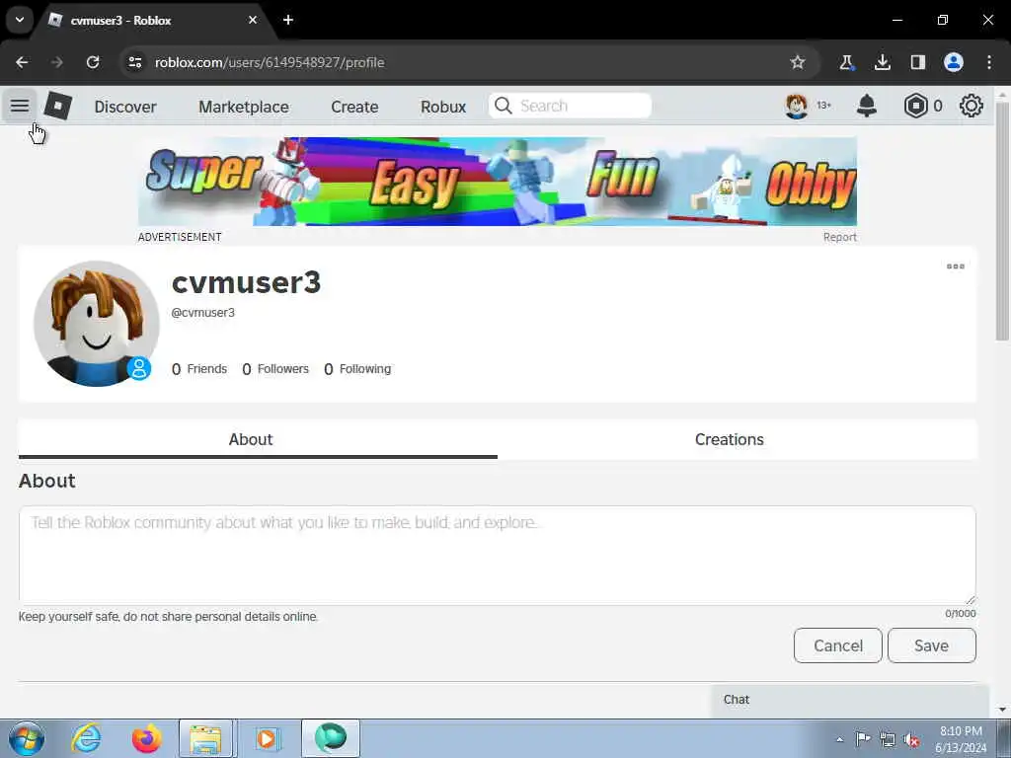1011x758 pixels.
Task: Open the network tray icon
Action: click(x=888, y=739)
